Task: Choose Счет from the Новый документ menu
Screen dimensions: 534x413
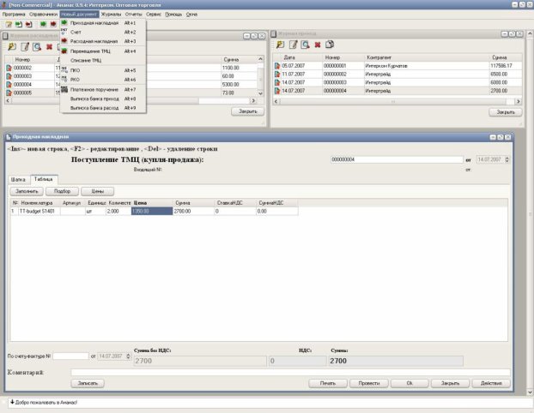Action: tap(103, 33)
